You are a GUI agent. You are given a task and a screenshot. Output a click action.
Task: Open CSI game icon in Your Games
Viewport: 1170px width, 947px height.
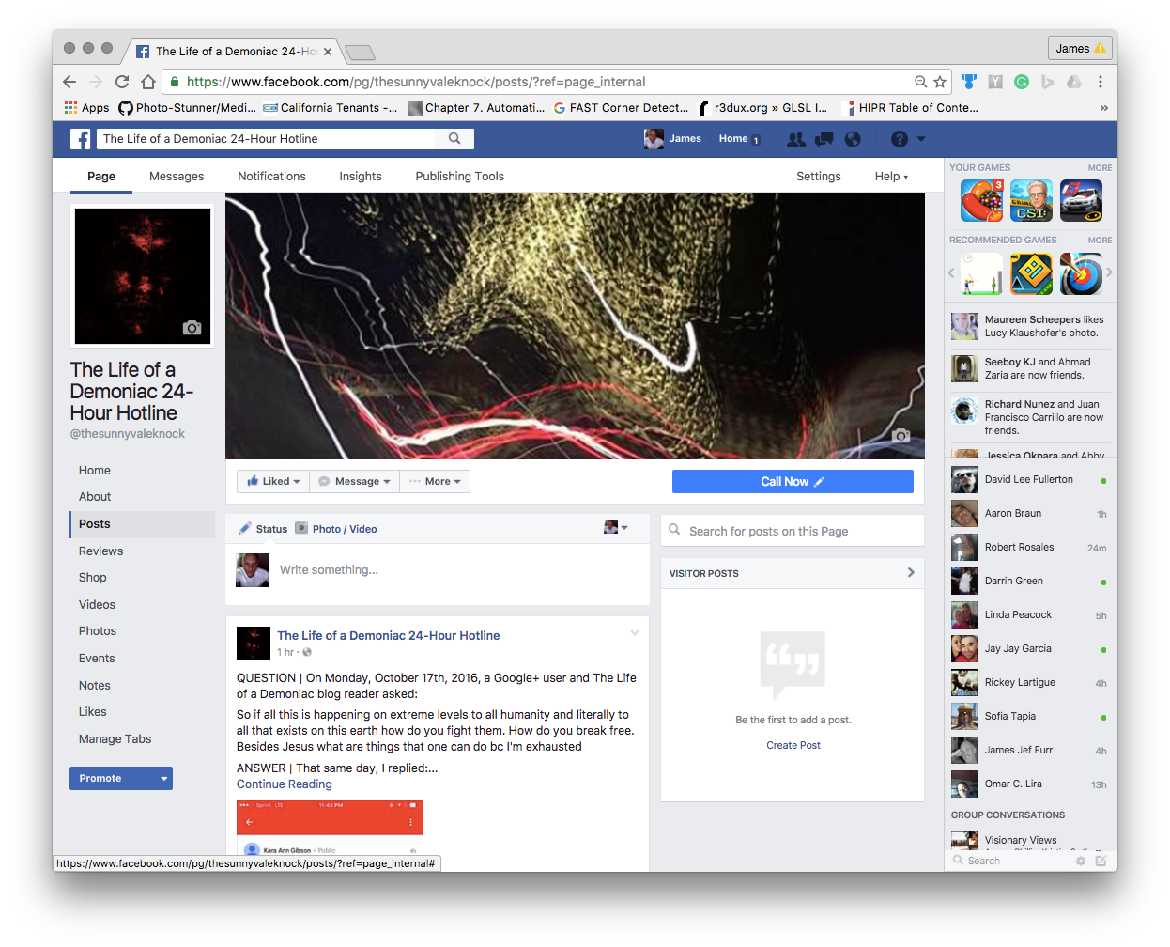pos(1031,200)
